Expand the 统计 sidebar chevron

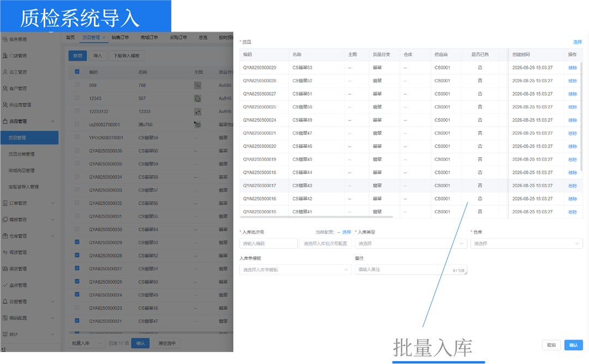(x=52, y=335)
